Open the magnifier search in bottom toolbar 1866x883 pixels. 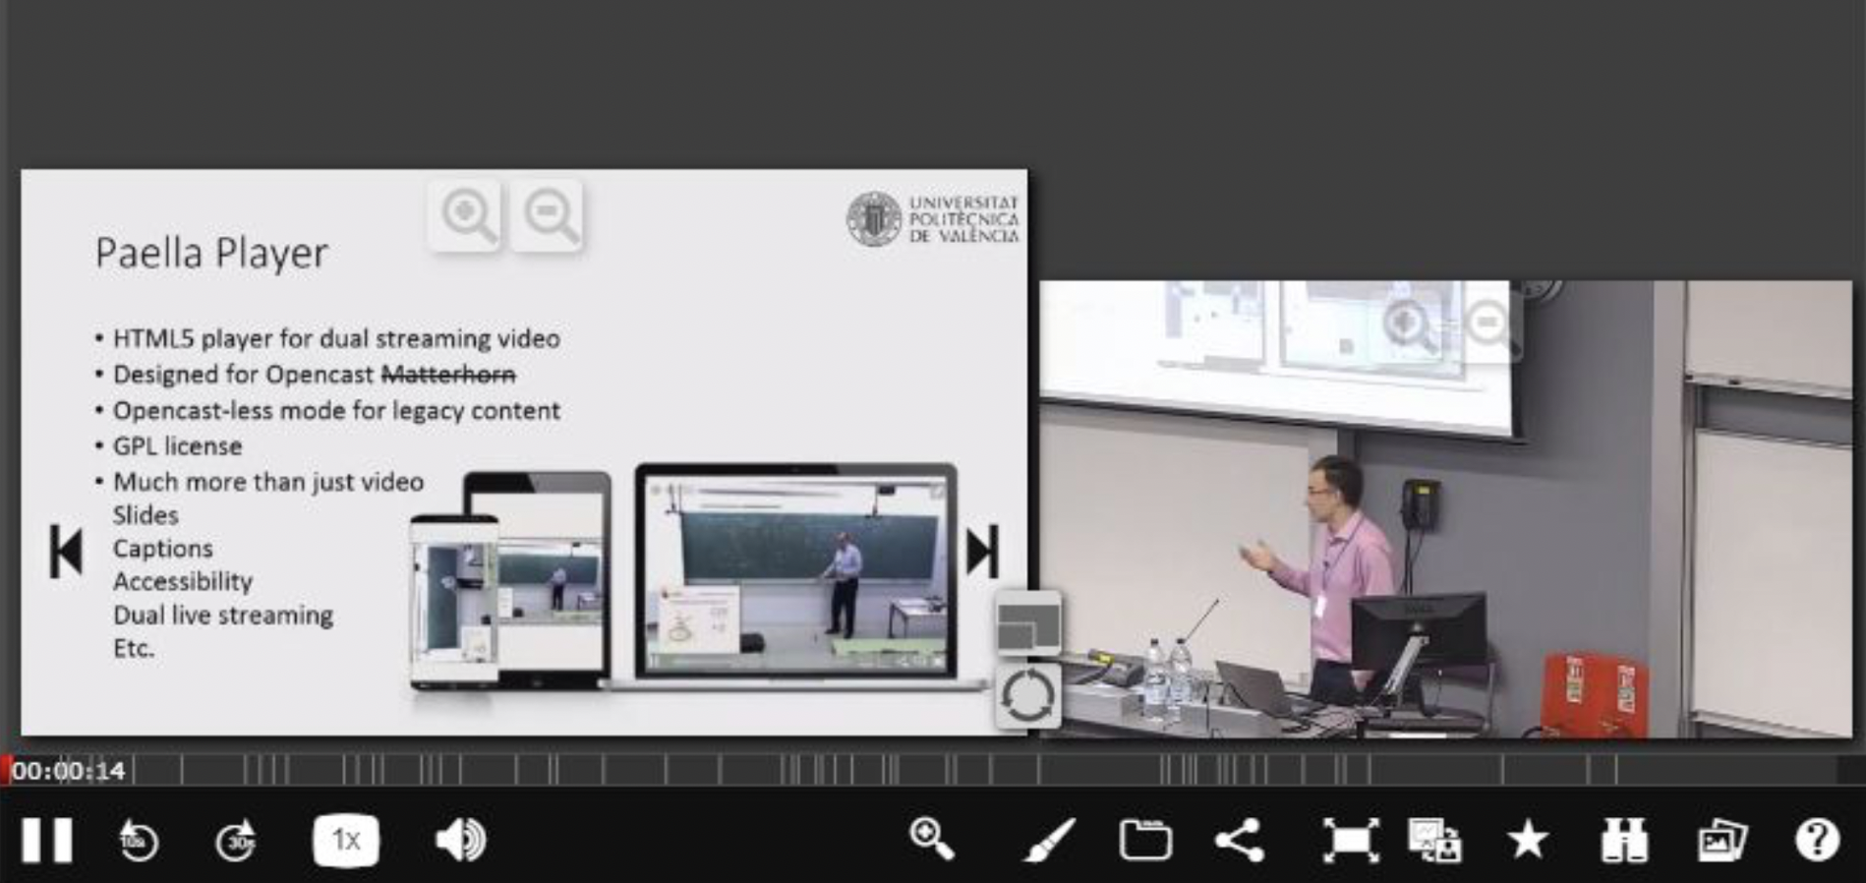(x=931, y=840)
